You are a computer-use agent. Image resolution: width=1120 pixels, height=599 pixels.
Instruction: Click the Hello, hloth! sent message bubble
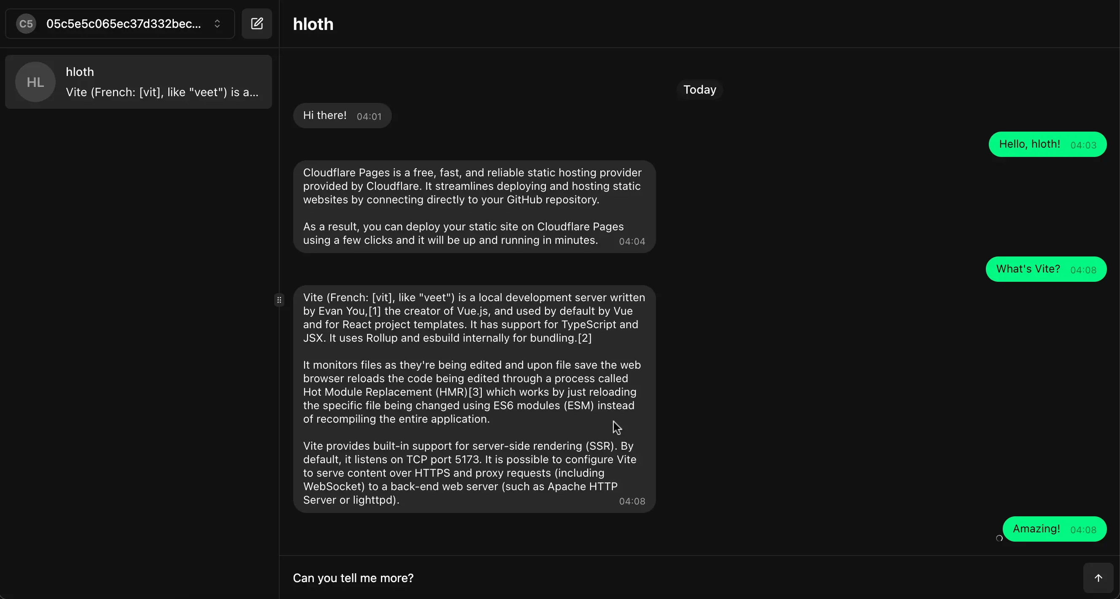[x=1048, y=144]
